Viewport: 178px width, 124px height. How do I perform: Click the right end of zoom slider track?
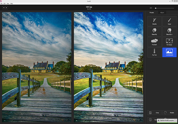tap(174, 8)
